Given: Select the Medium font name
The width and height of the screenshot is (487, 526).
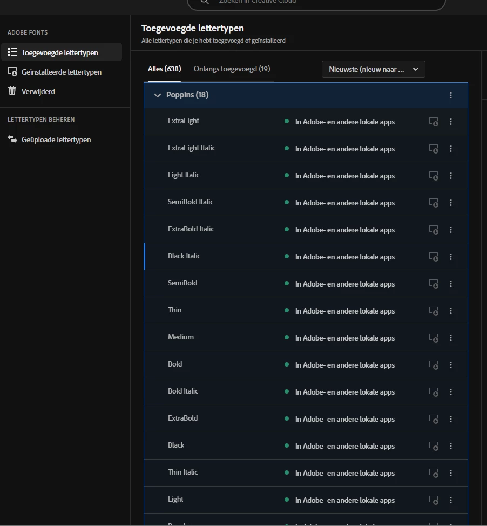Looking at the screenshot, I should click(x=180, y=337).
